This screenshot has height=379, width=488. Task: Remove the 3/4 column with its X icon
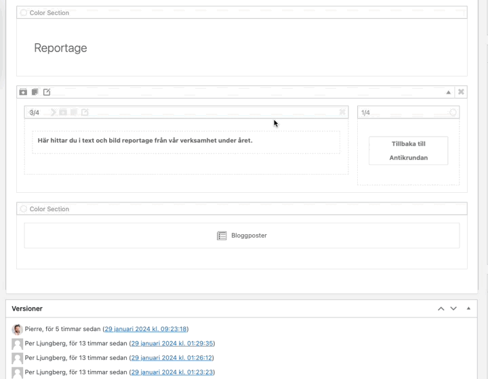(342, 112)
